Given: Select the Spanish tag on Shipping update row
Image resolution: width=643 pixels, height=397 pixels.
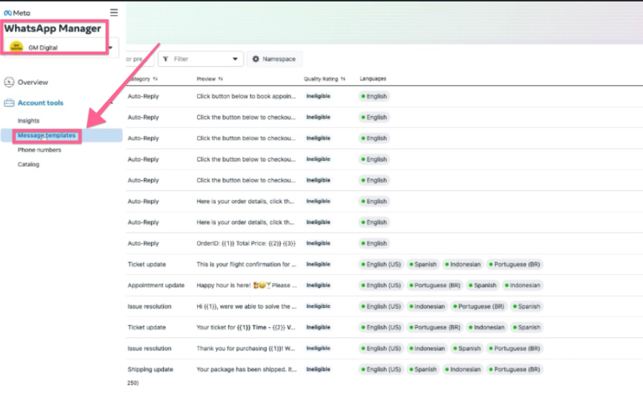Looking at the screenshot, I should tap(424, 370).
